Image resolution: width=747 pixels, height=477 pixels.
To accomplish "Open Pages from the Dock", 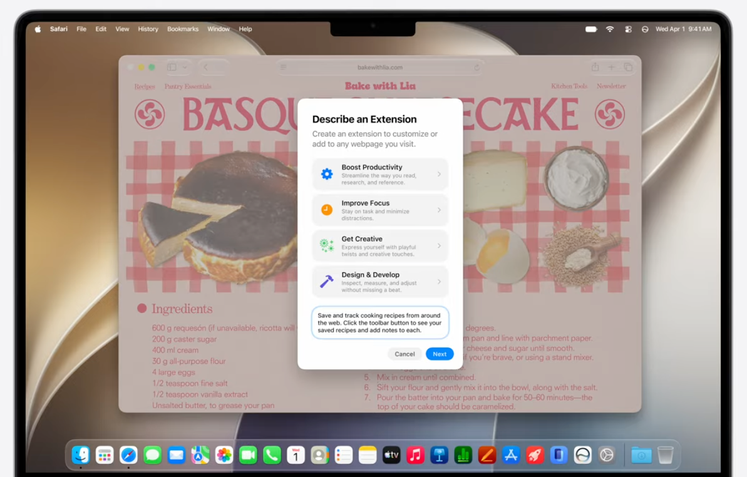I will click(487, 455).
